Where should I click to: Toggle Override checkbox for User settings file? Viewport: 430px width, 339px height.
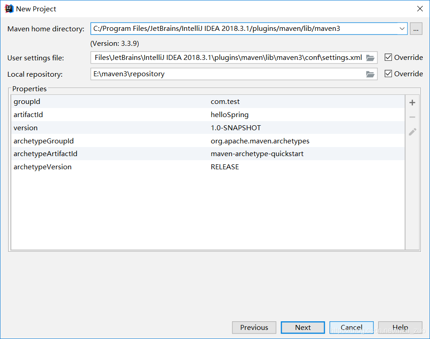[388, 57]
